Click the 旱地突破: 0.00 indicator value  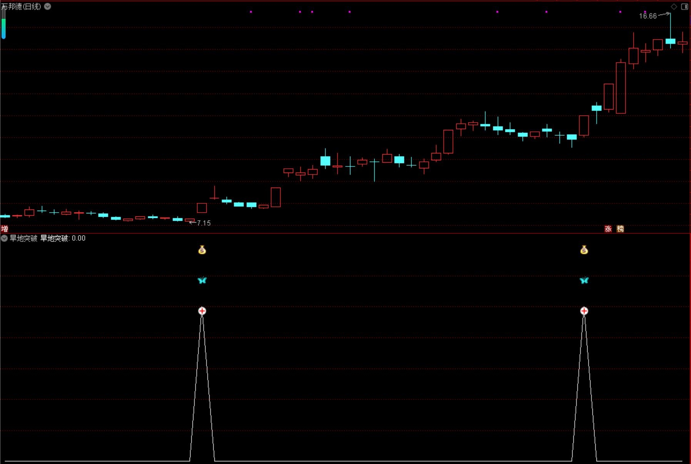click(63, 238)
